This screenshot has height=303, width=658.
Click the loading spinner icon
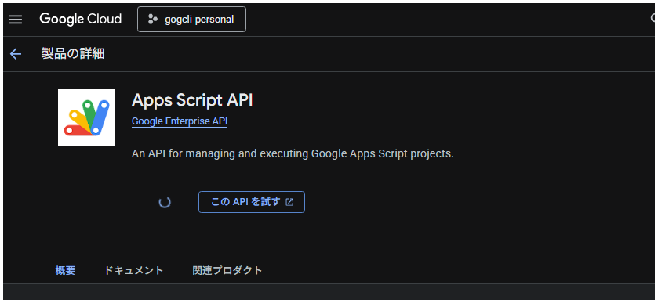click(x=165, y=203)
